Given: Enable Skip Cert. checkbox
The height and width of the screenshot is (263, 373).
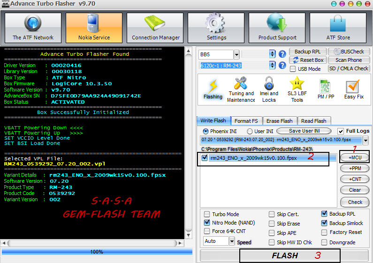Looking at the screenshot, I should [272, 214].
